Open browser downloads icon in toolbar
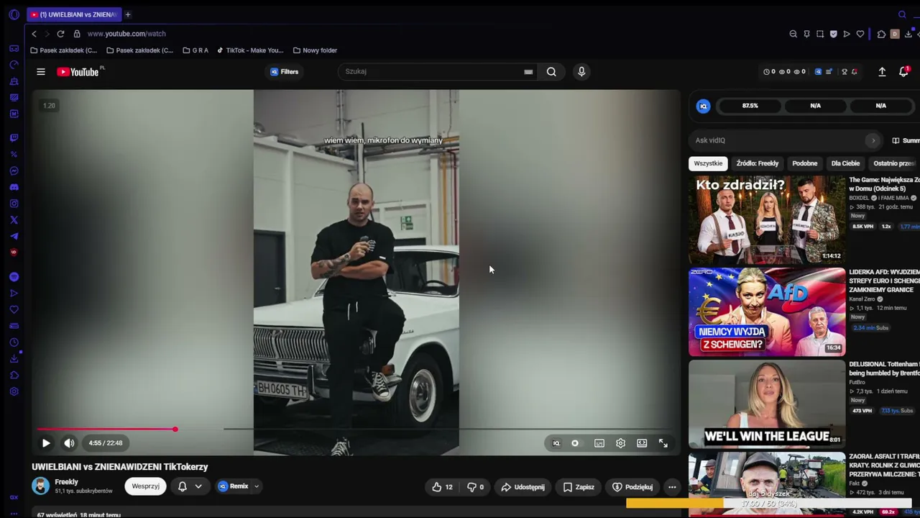 [908, 34]
